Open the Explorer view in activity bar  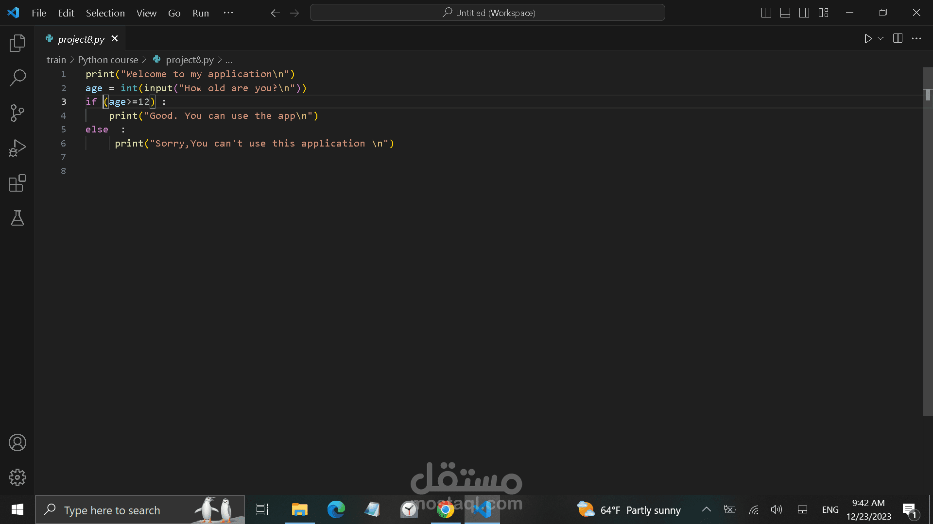pos(17,43)
